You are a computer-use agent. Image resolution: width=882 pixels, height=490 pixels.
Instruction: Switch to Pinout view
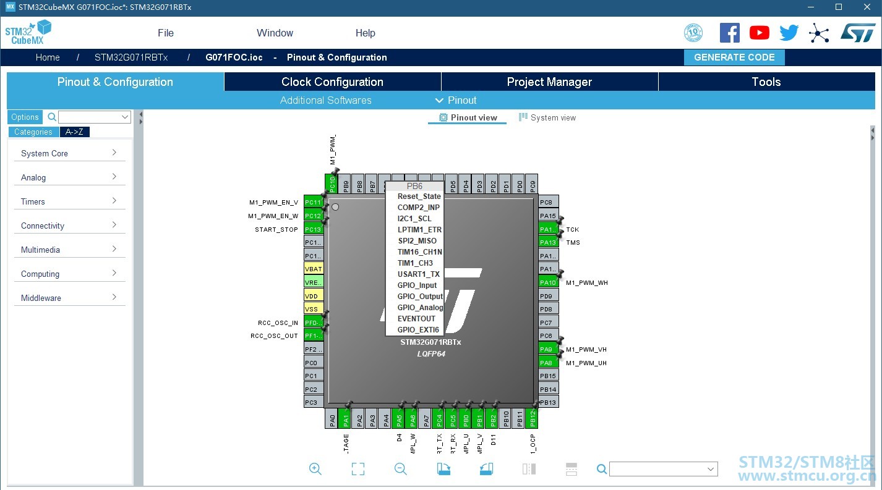[x=468, y=117]
